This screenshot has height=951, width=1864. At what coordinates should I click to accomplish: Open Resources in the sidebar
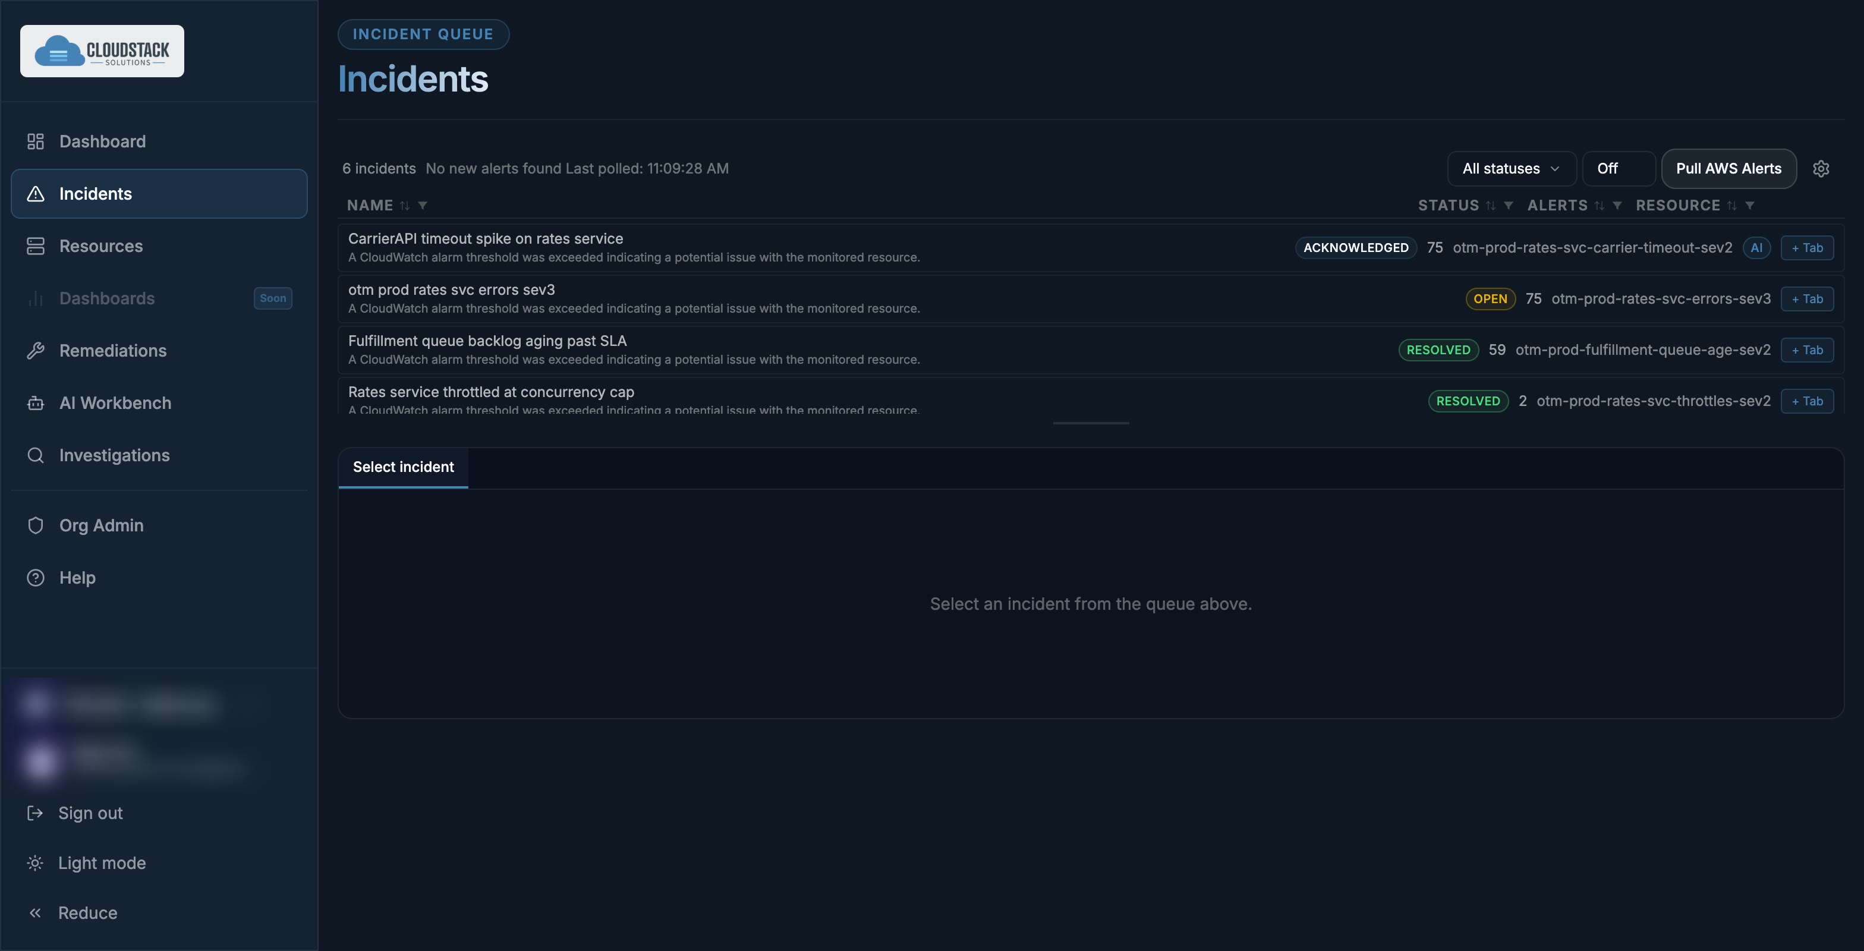tap(159, 246)
